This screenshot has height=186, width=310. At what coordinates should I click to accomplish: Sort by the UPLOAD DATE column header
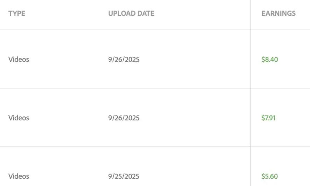coord(131,14)
